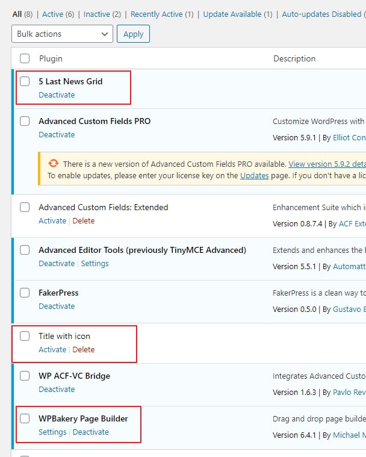Activate the Title with icon plugin

coord(52,349)
